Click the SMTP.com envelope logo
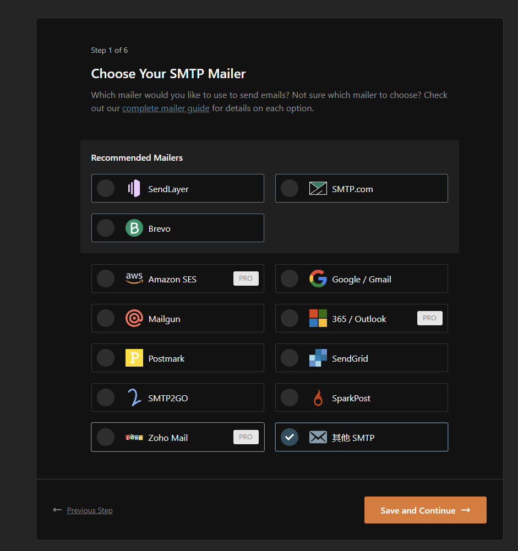Screen dimensions: 518x551 (x=318, y=189)
